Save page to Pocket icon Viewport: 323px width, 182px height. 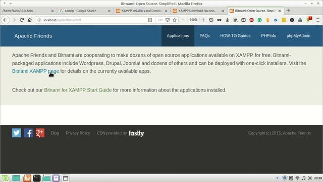coord(168,20)
